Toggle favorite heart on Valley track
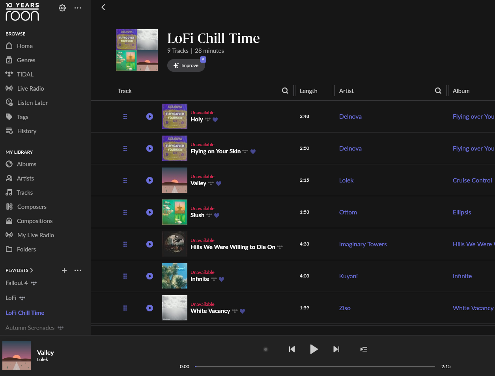Screen dimensions: 495x376 pyautogui.click(x=219, y=183)
